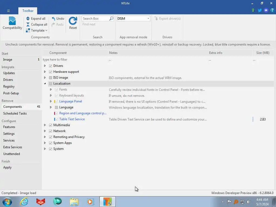
Task: Toggle Region and Language control panel checkbox
Action: [x=57, y=113]
